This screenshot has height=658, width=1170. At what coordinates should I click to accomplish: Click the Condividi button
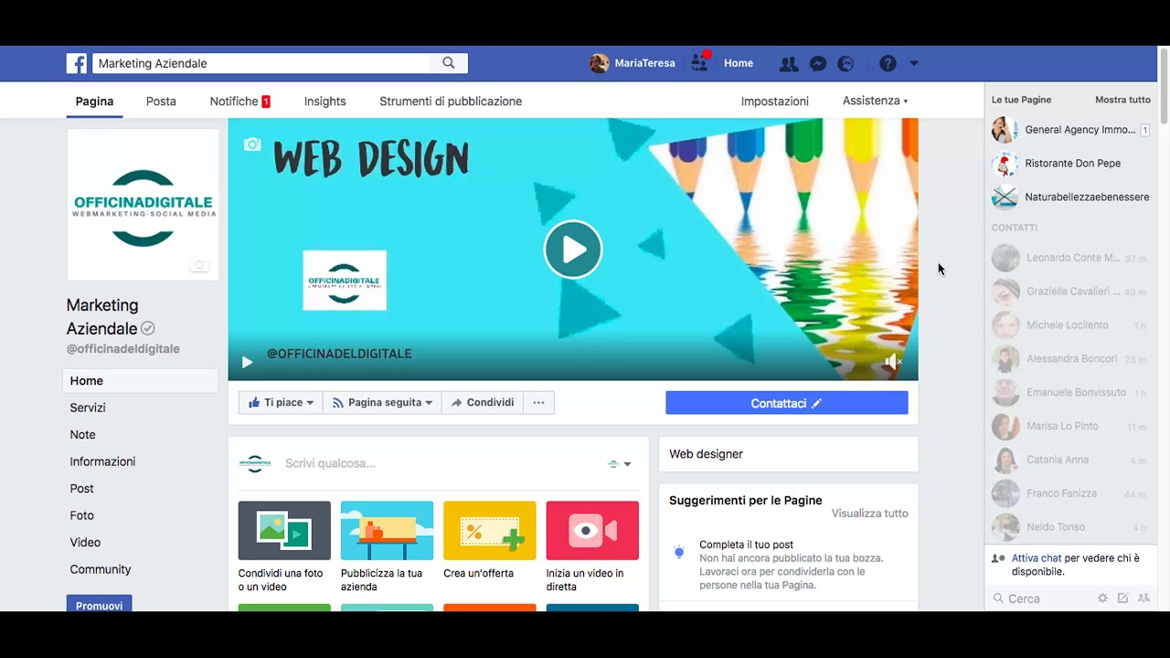[483, 402]
